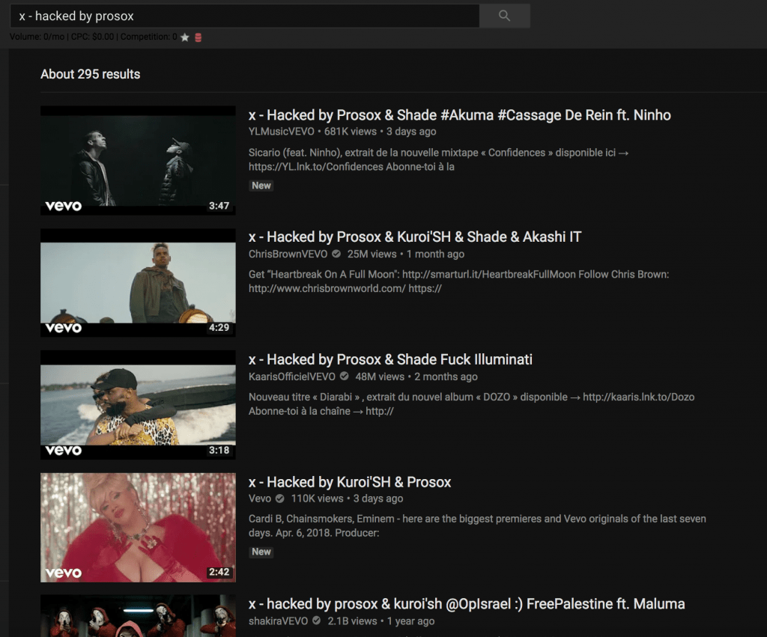
Task: Open the Fuck Illuminati video result
Action: (390, 359)
